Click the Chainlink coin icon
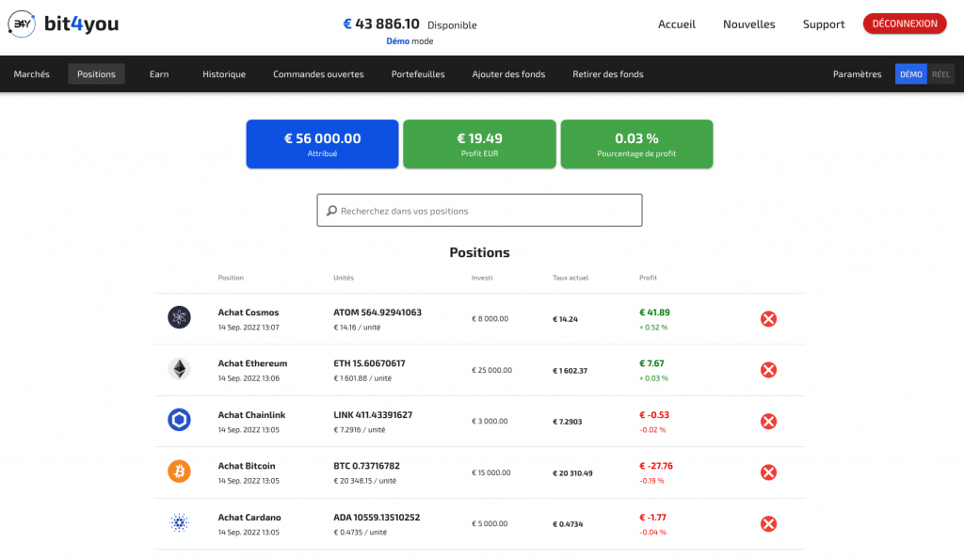The width and height of the screenshot is (964, 560). pos(179,421)
